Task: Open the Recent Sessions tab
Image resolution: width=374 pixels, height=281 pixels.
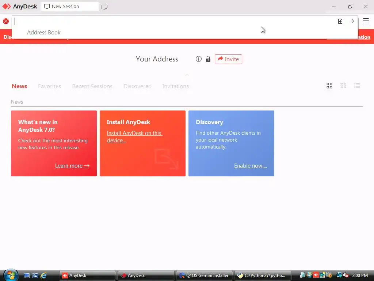Action: pos(92,86)
